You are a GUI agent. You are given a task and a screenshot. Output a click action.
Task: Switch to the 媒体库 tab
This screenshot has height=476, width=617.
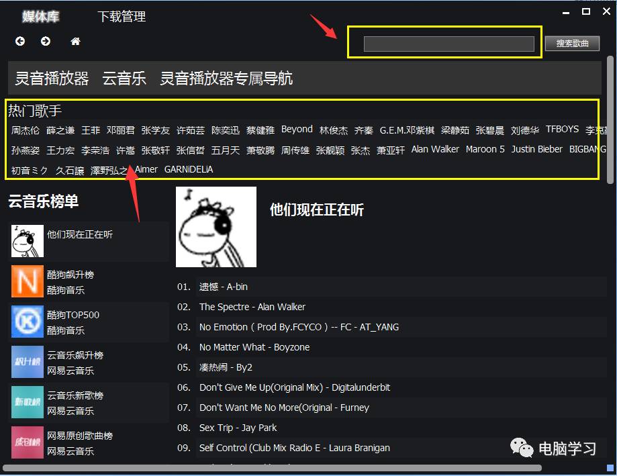tap(40, 17)
